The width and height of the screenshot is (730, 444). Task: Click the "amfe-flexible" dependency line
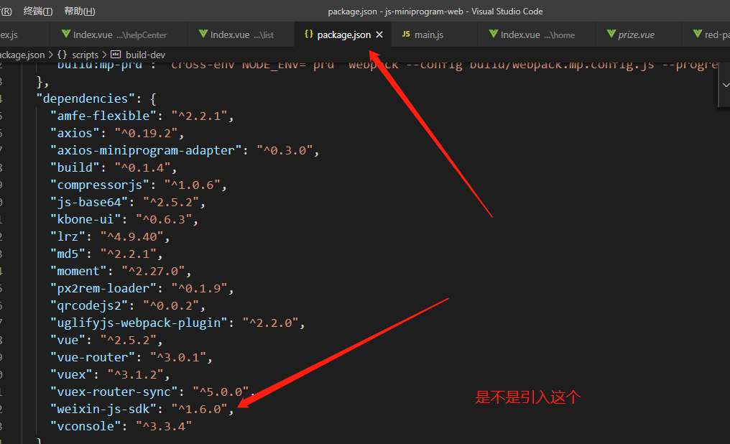[142, 116]
